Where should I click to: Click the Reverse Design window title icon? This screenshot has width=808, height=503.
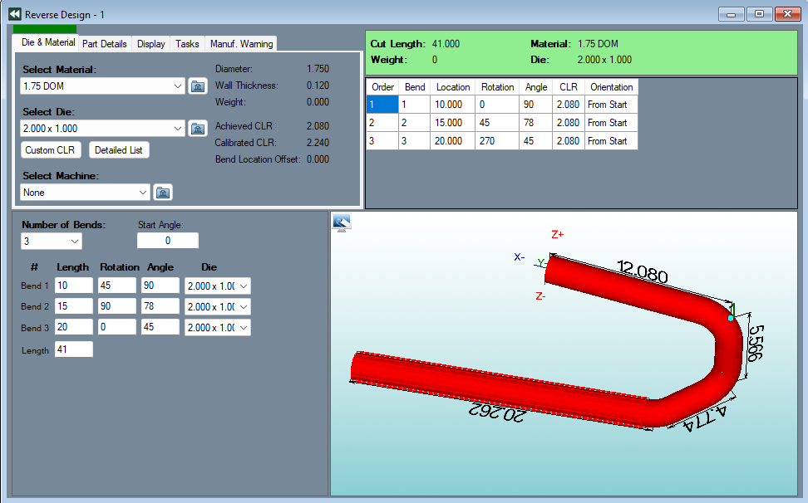(x=15, y=14)
